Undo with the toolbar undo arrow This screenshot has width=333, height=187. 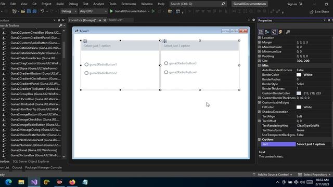(42, 11)
